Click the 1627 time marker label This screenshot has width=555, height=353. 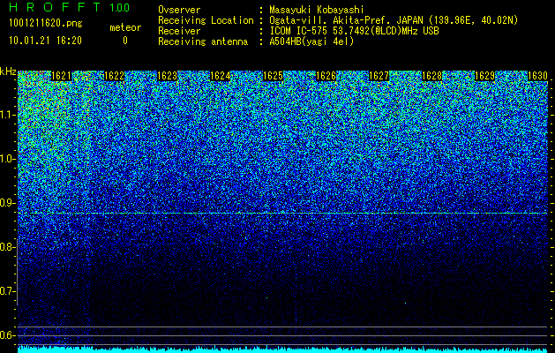379,76
